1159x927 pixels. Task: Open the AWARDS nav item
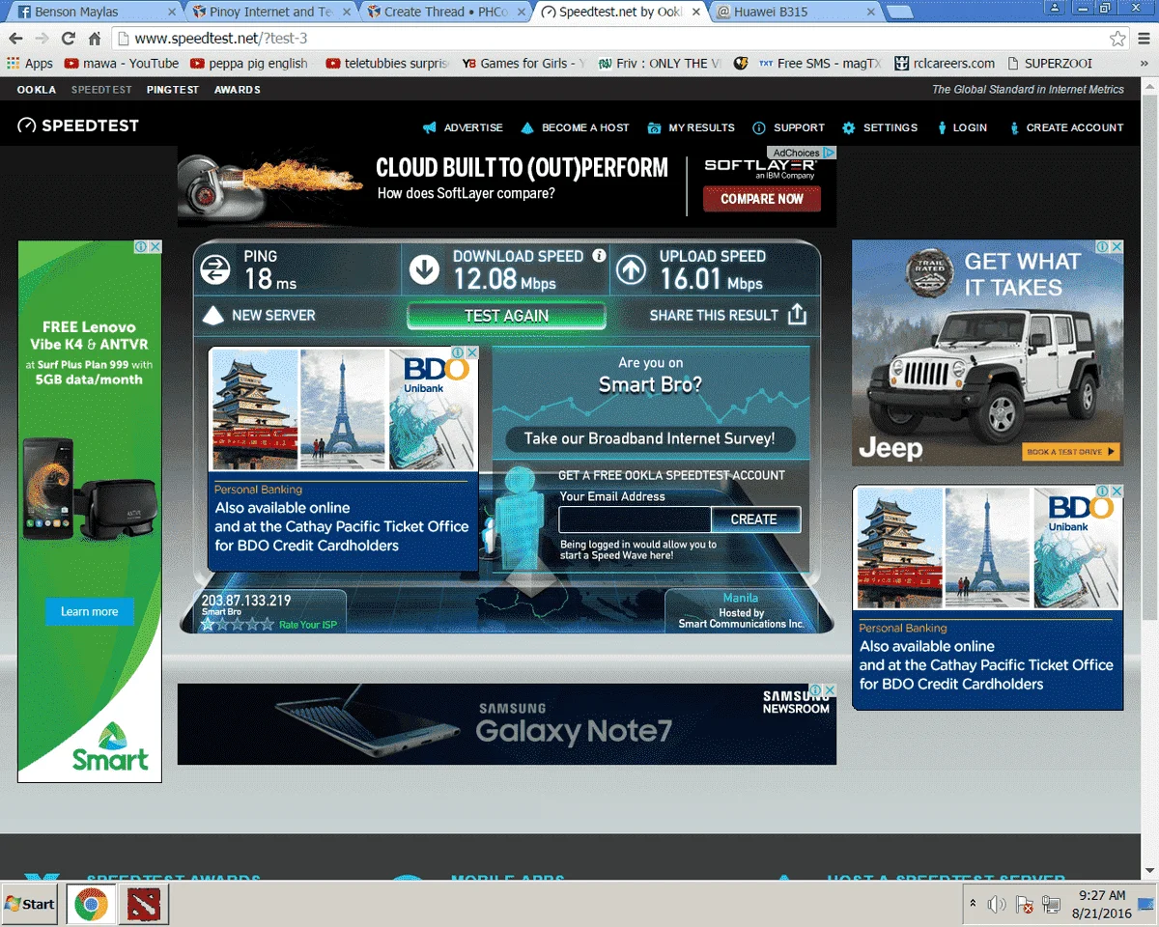tap(238, 90)
